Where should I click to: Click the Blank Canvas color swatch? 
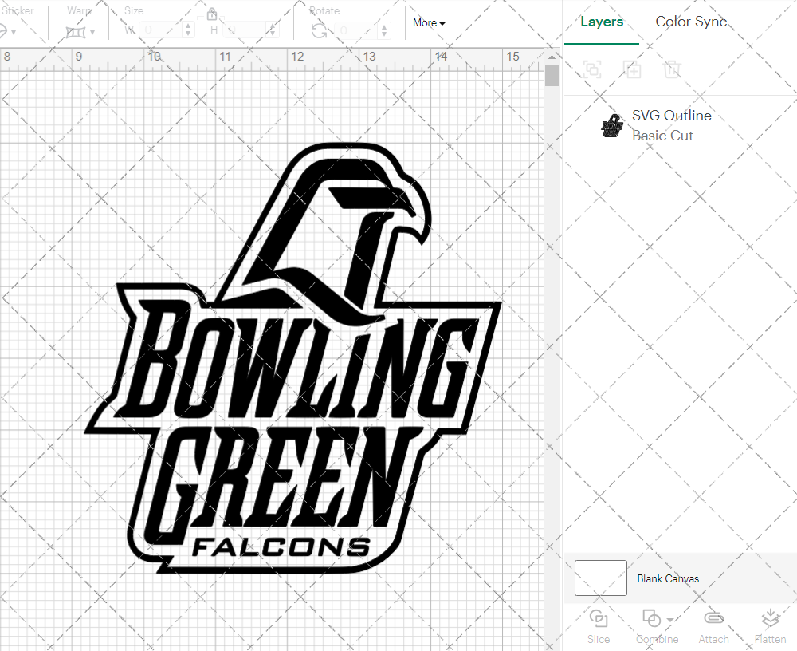600,578
